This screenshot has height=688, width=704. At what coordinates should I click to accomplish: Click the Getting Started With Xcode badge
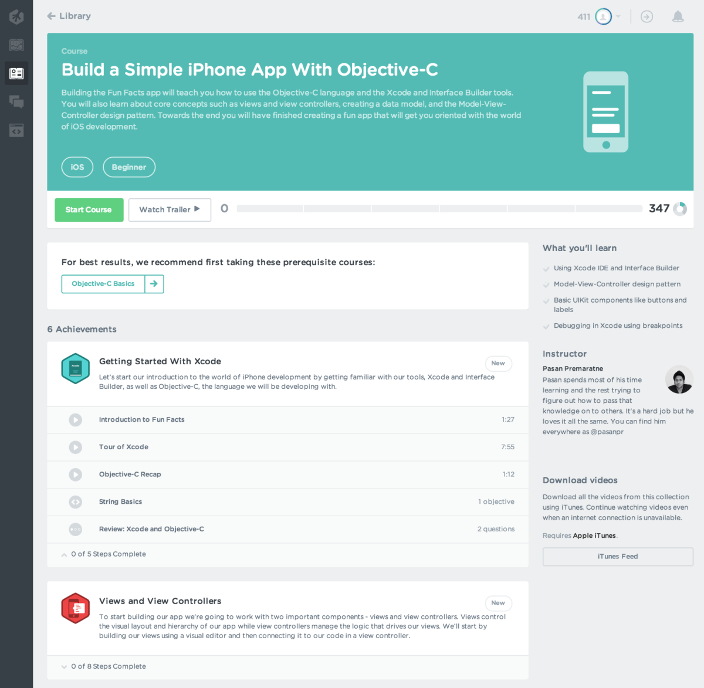point(76,368)
